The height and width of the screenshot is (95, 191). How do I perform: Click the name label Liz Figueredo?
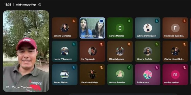point(88,59)
